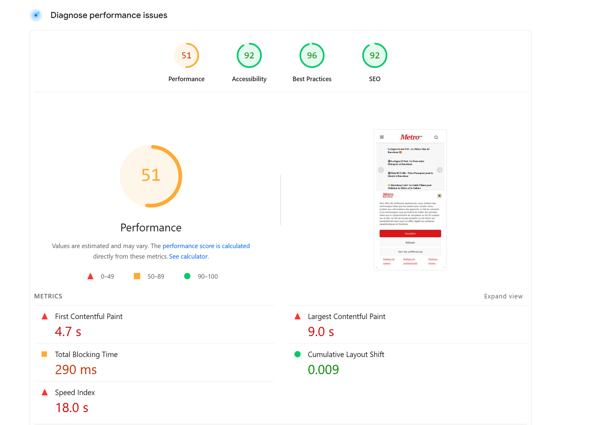Click the orange square legend icon for 50–89
Viewport: 590px width, 425px height.
[137, 276]
